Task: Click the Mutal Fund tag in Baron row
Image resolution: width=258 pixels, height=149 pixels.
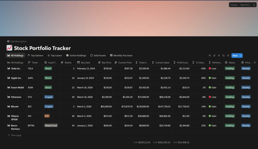Action: coord(51,126)
